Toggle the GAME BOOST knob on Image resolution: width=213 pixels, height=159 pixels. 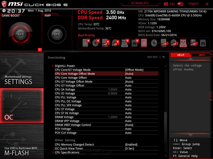tap(21, 34)
